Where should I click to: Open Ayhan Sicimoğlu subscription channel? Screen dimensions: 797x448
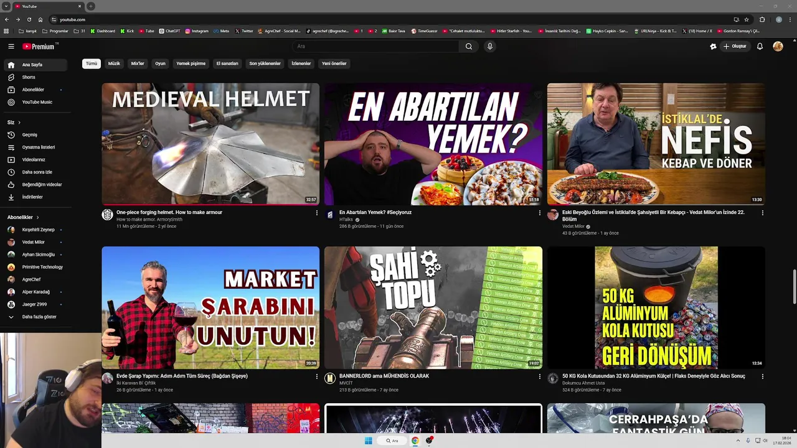click(35, 254)
